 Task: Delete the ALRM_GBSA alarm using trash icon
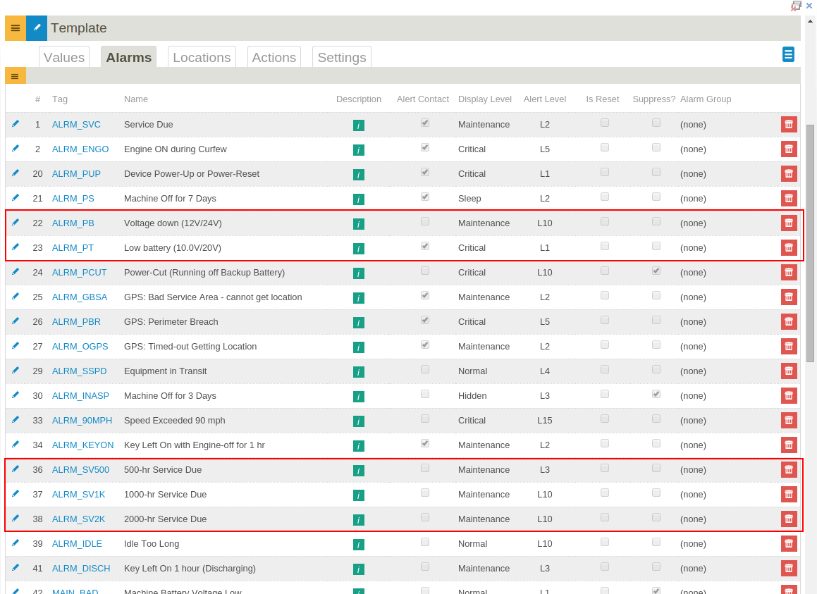point(789,297)
